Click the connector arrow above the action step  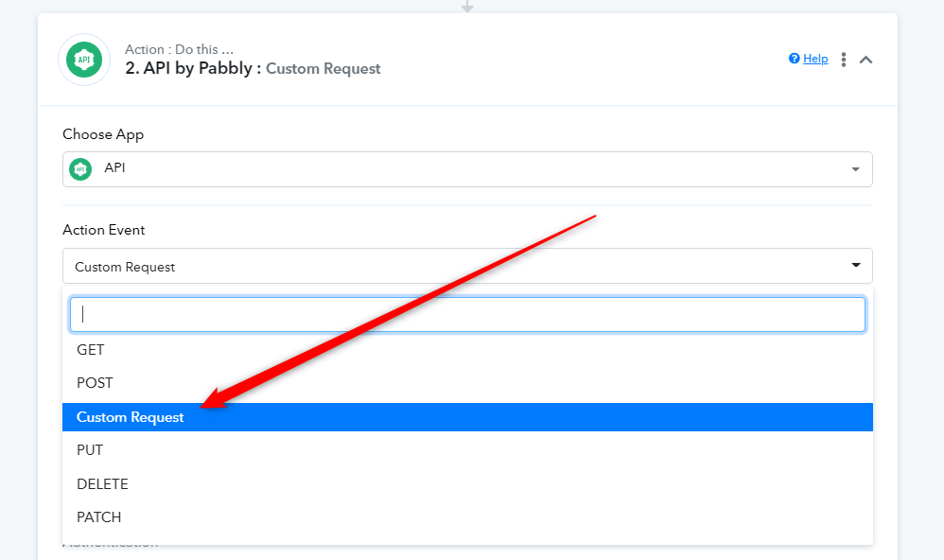tap(467, 6)
